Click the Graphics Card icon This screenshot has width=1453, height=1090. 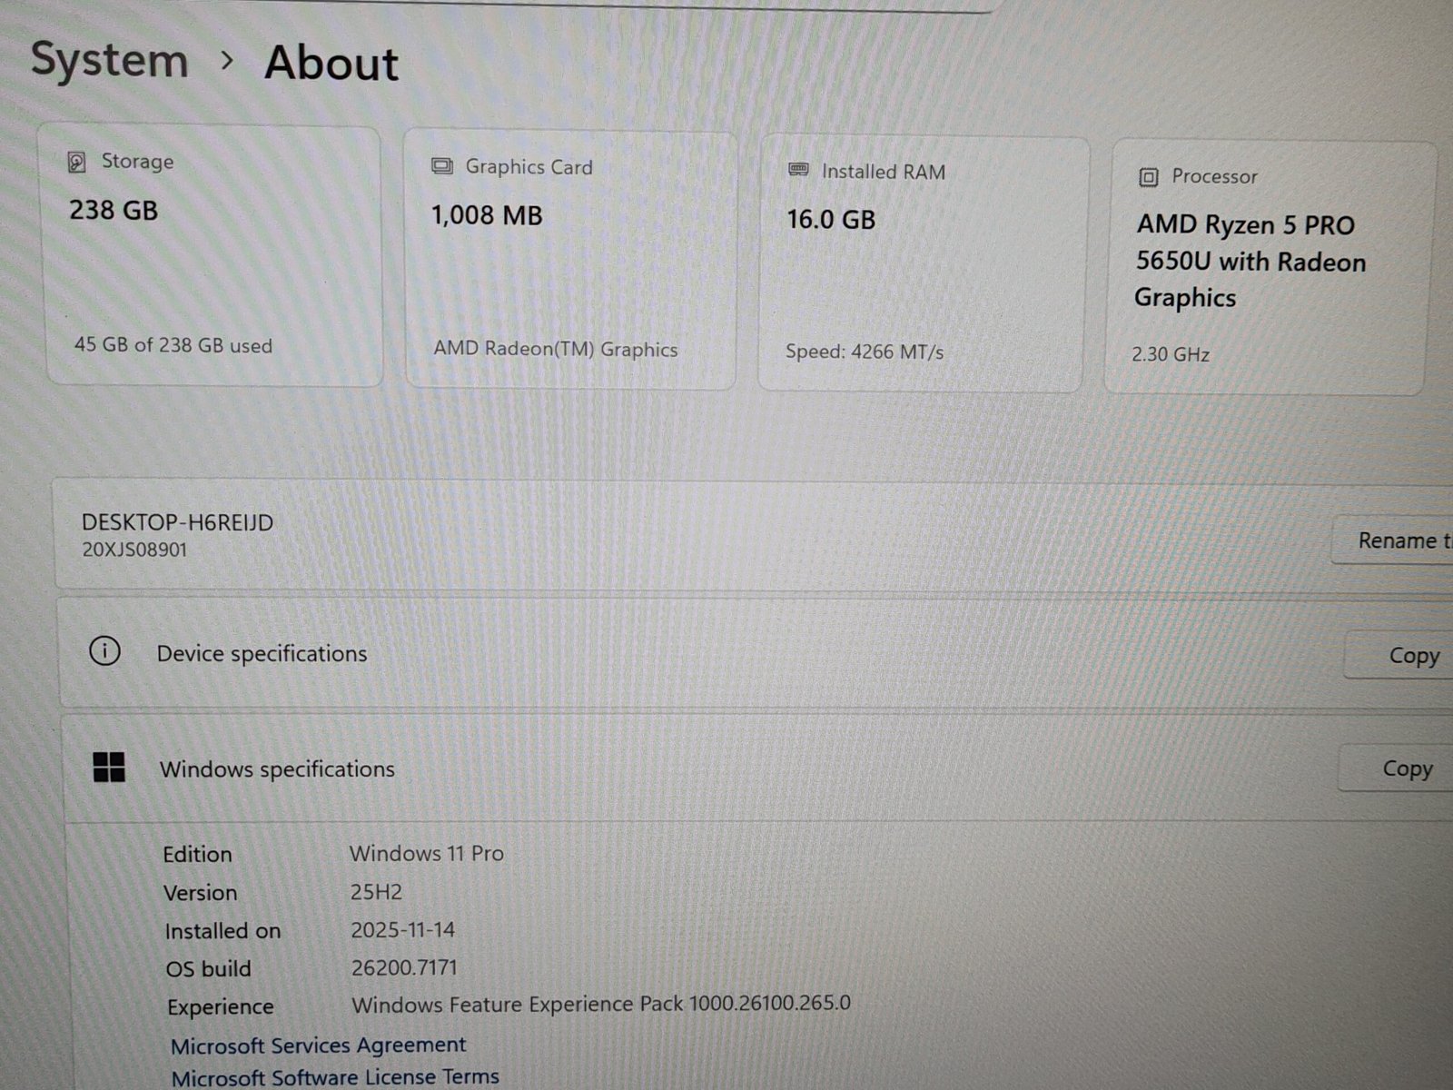coord(442,166)
